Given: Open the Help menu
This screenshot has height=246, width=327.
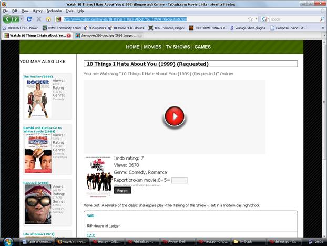Looking at the screenshot, I should (80, 11).
